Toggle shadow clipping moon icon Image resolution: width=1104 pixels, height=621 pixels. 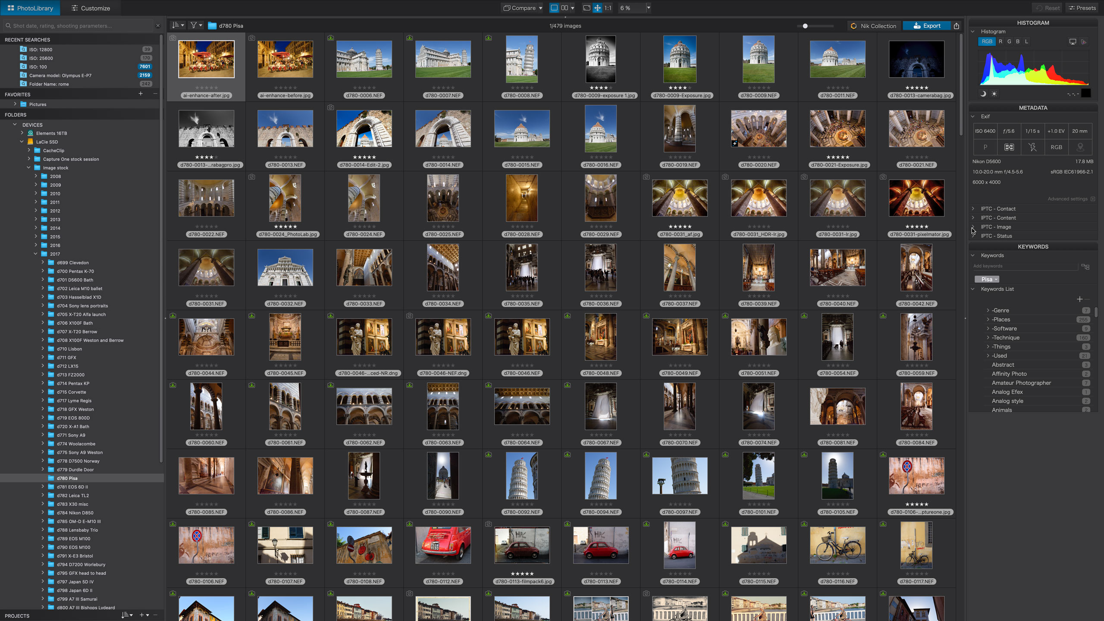coord(983,94)
